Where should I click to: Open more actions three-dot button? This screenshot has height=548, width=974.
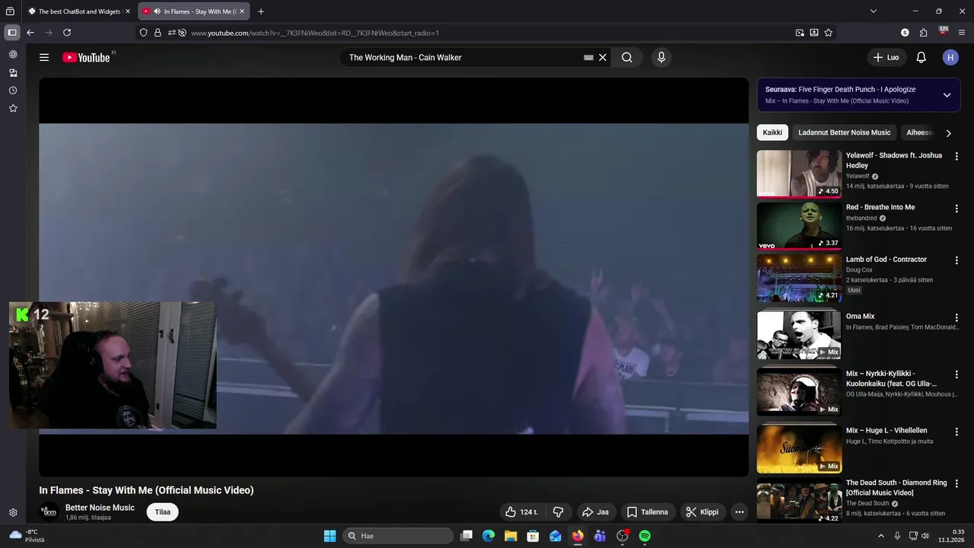click(739, 512)
